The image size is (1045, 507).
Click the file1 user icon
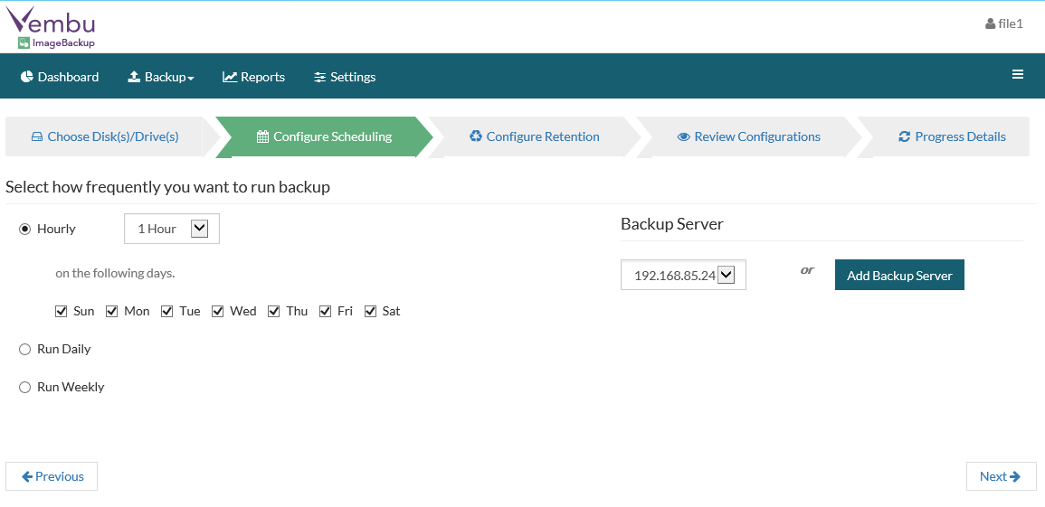[x=990, y=24]
